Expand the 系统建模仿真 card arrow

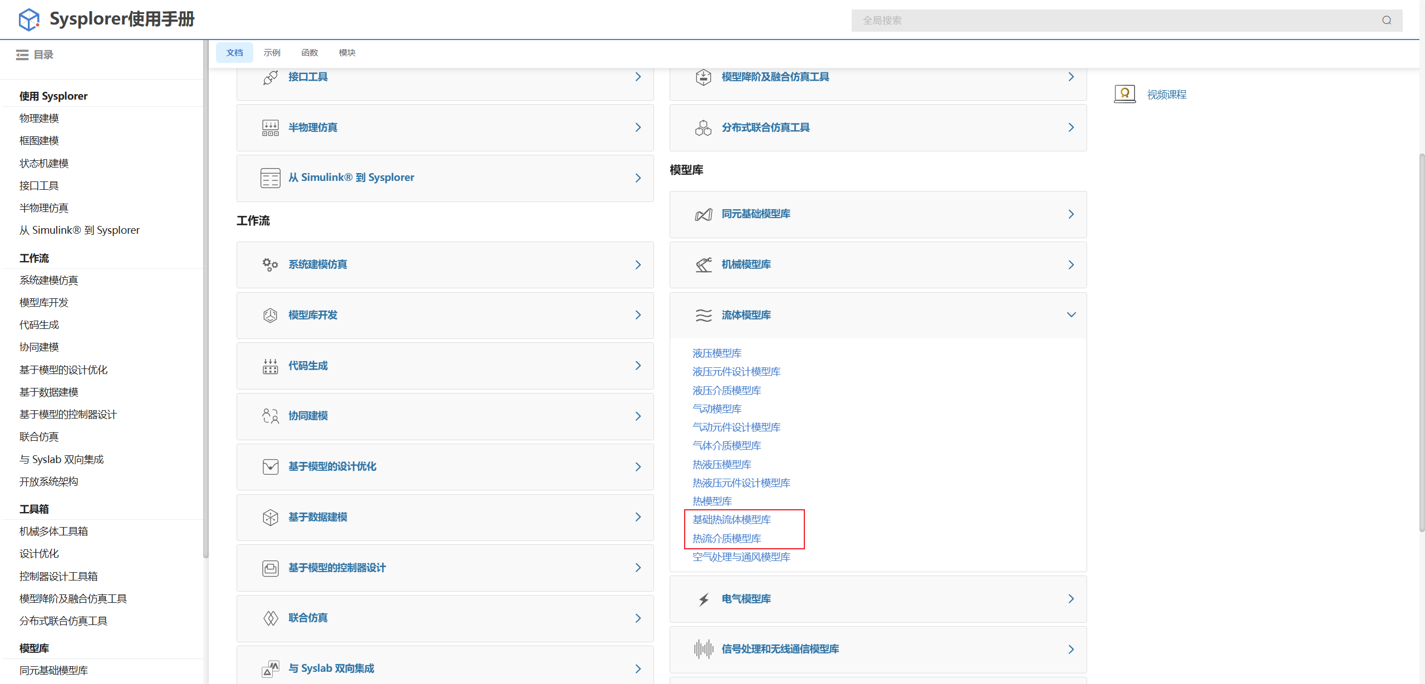coord(638,265)
